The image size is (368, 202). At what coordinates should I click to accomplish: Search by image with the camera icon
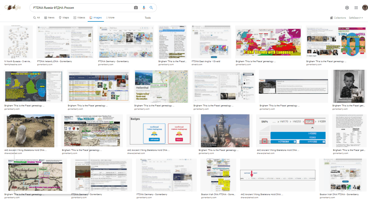pos(136,8)
